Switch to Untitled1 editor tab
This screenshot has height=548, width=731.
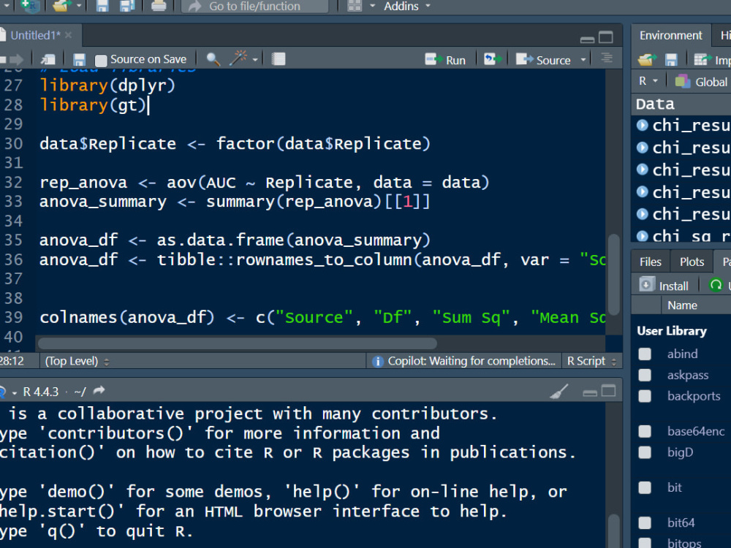point(35,35)
